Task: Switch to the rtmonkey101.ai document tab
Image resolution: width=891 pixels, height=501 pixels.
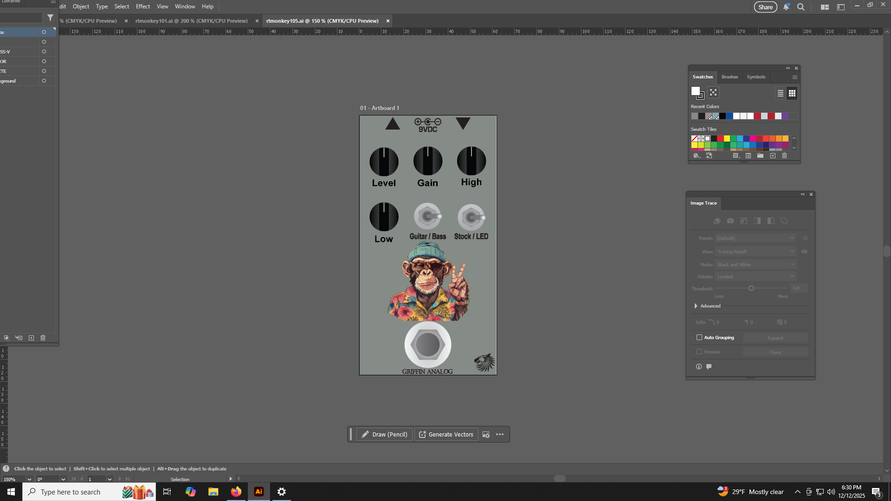Action: pos(191,21)
